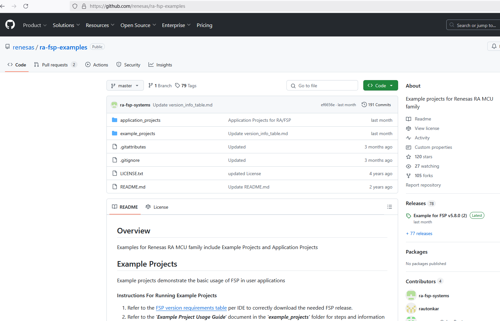Screen dimensions: 500x321
Task: View the 79 Tags link
Action: point(186,86)
